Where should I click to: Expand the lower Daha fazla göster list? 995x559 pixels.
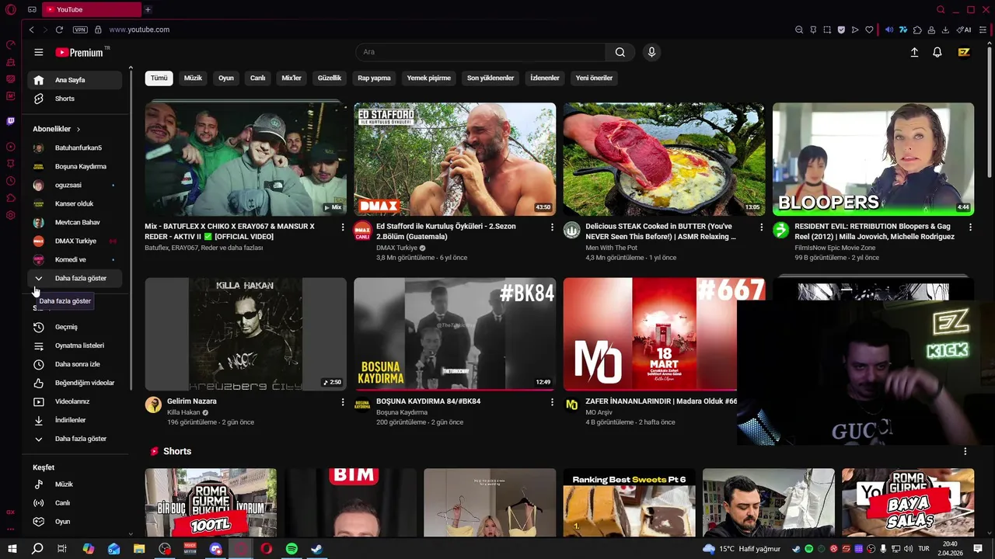pyautogui.click(x=75, y=439)
